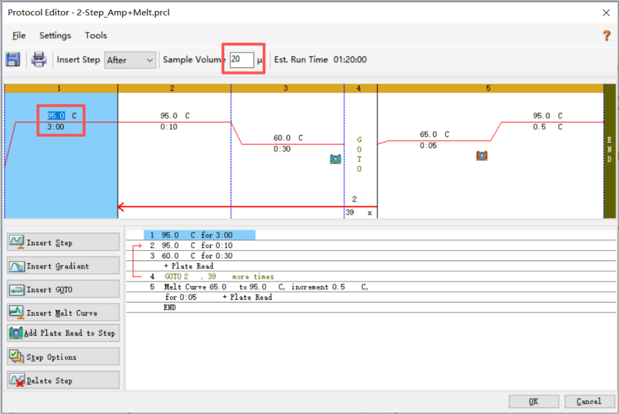Click the Sample Volume input field

241,60
